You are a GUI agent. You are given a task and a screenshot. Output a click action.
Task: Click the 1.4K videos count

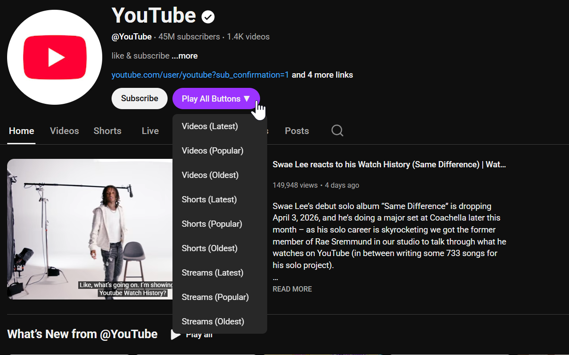tap(248, 37)
